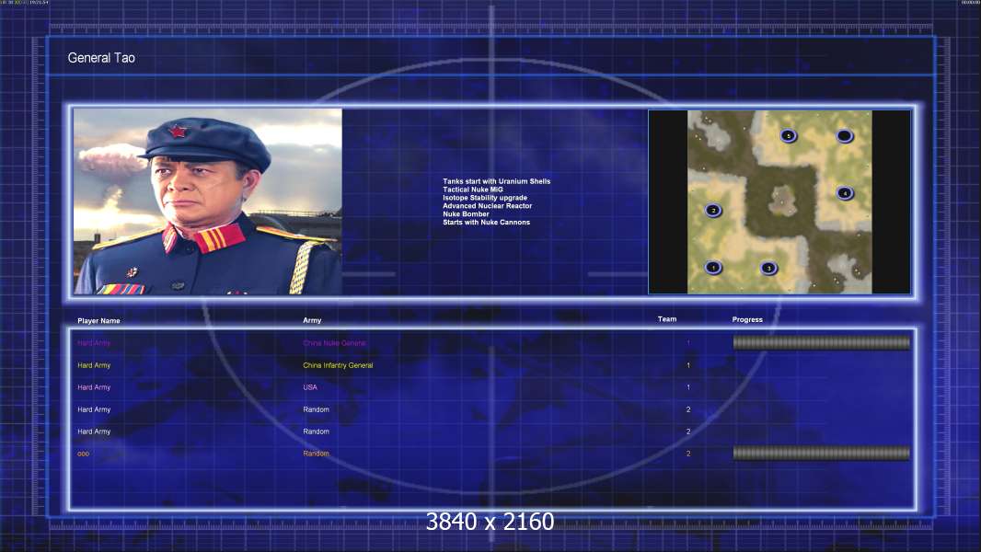Click the 'Progress' column header
Viewport: 981px width, 552px height.
(747, 319)
